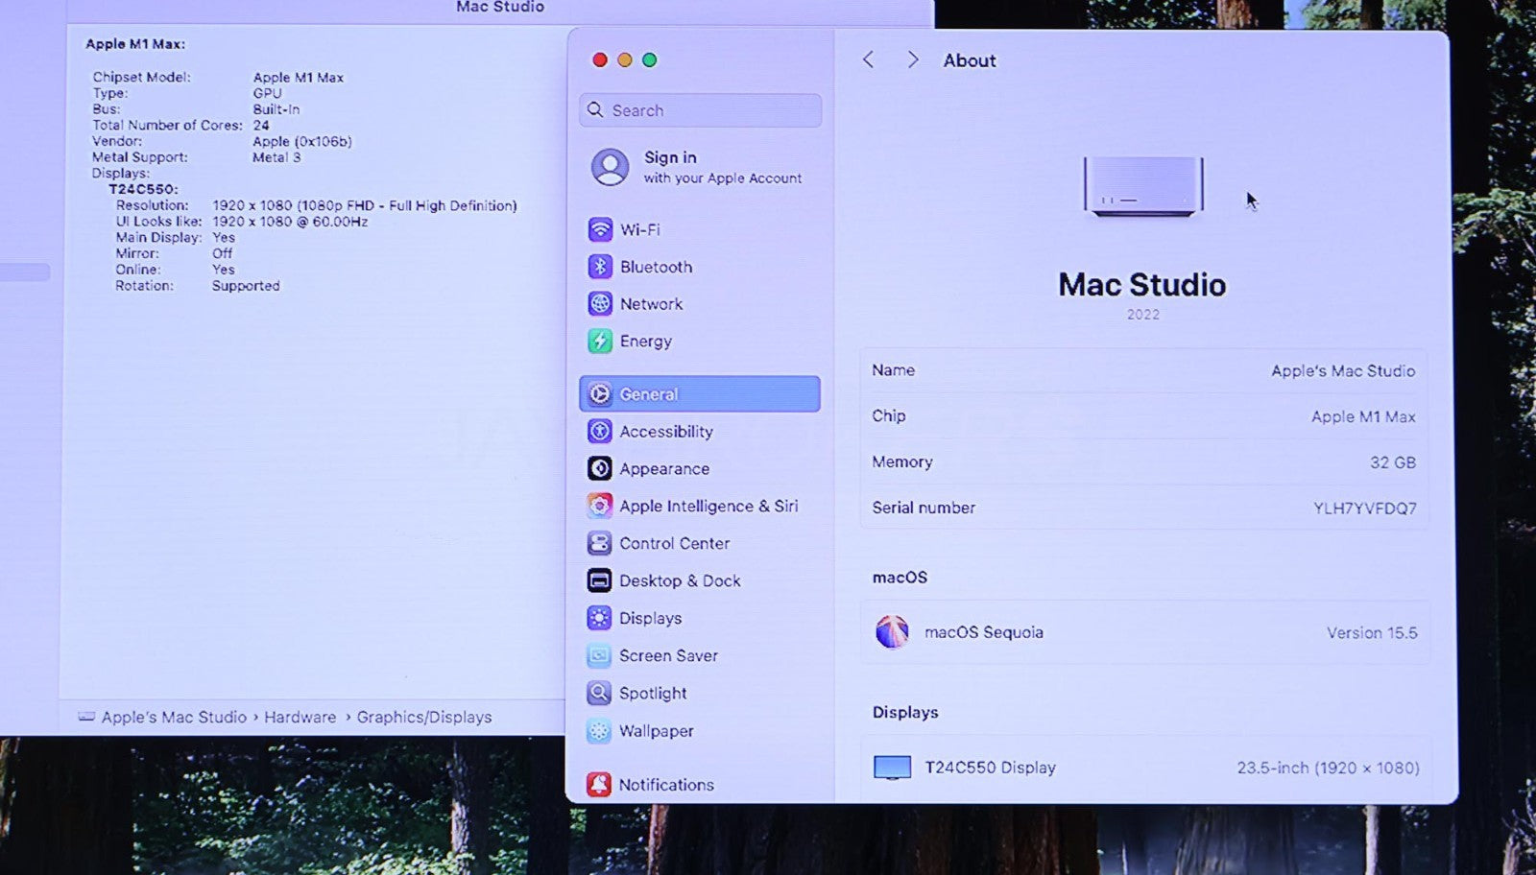The width and height of the screenshot is (1536, 875).
Task: Select the Name row in About
Action: [x=1143, y=370]
